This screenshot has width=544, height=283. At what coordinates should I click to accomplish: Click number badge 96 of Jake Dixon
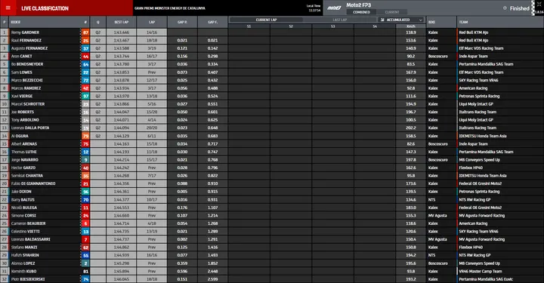85,192
